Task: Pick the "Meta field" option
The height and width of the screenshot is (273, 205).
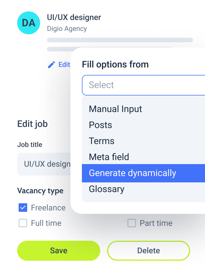Action: tap(109, 157)
